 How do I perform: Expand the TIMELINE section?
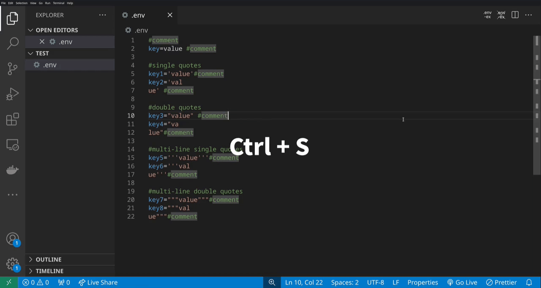70,271
